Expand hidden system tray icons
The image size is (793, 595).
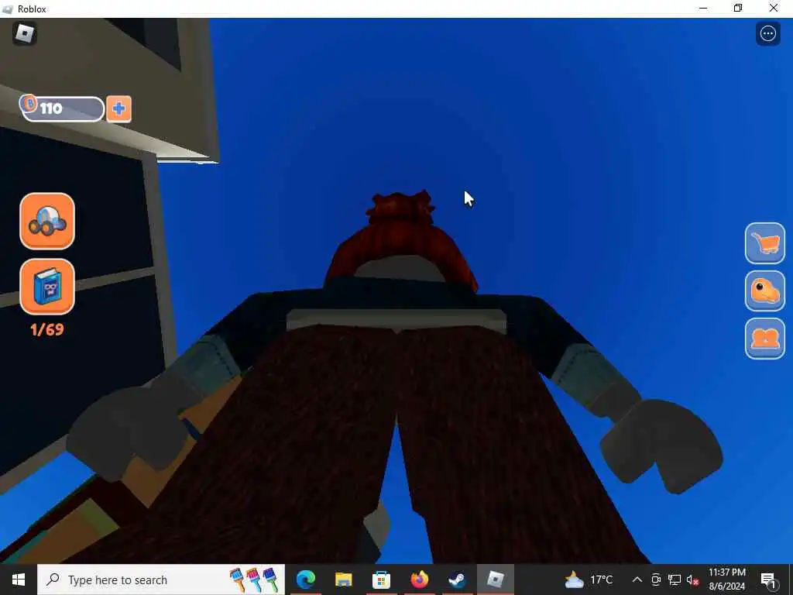[637, 580]
